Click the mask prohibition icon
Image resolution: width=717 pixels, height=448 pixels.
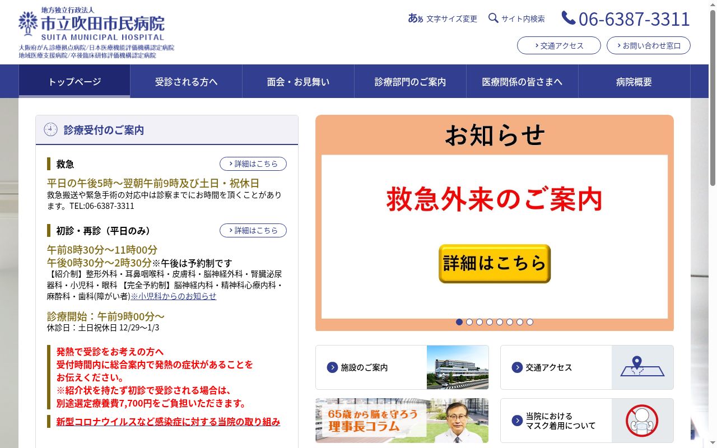642,421
